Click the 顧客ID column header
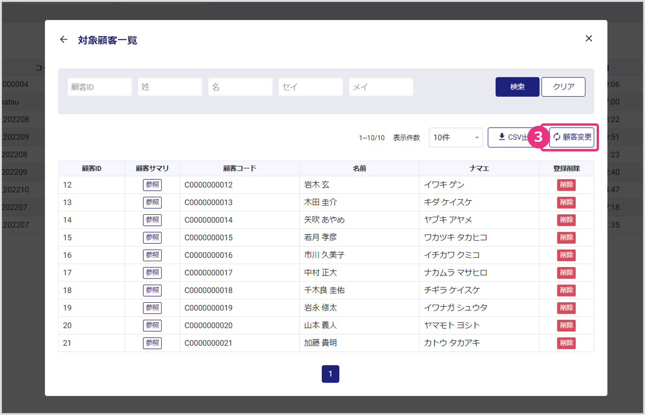645x415 pixels. coord(91,169)
